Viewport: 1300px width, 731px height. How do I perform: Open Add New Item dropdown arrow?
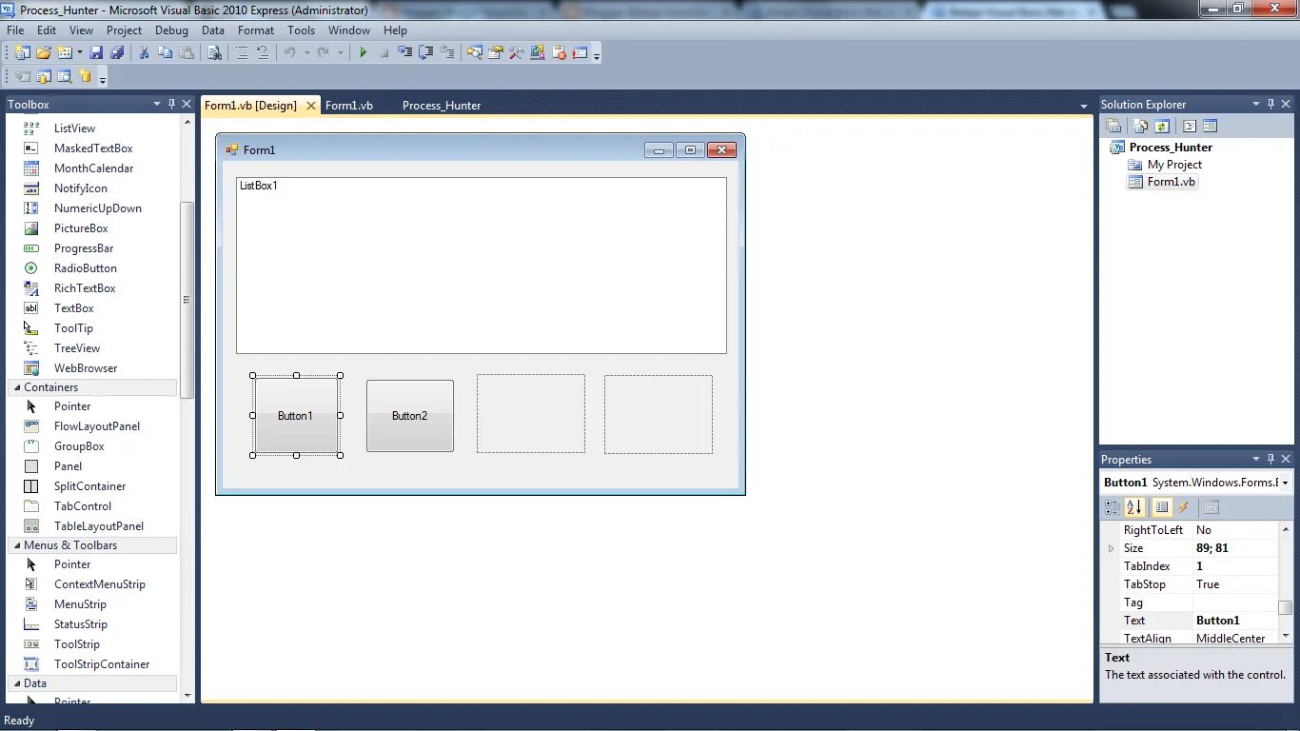point(79,52)
